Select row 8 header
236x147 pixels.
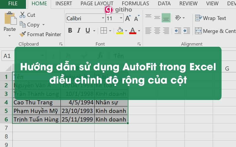point(6,136)
